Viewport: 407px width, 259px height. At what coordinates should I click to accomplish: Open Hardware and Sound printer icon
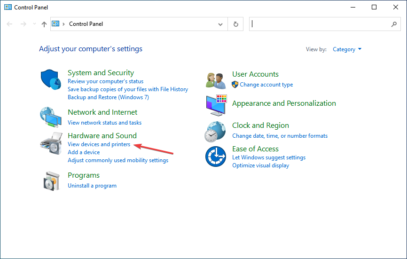point(51,143)
